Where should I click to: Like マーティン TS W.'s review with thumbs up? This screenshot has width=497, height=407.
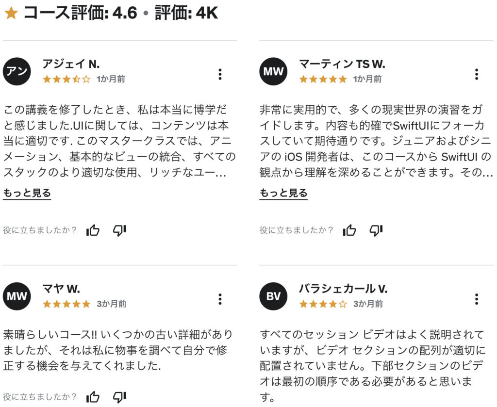(x=349, y=230)
